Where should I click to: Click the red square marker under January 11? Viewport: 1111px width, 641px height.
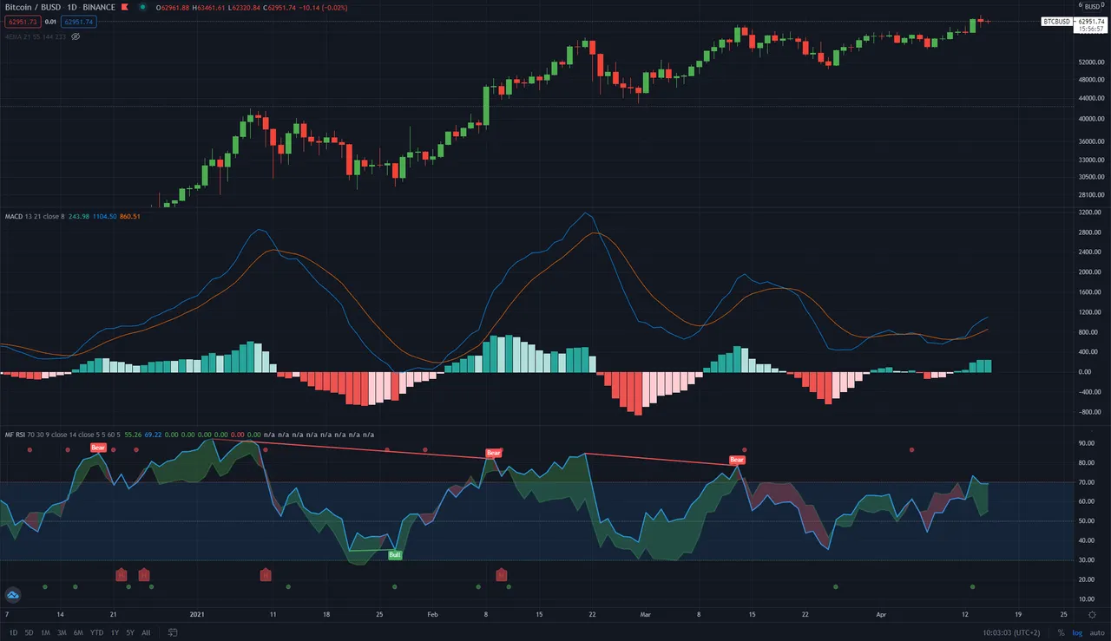[x=266, y=574]
